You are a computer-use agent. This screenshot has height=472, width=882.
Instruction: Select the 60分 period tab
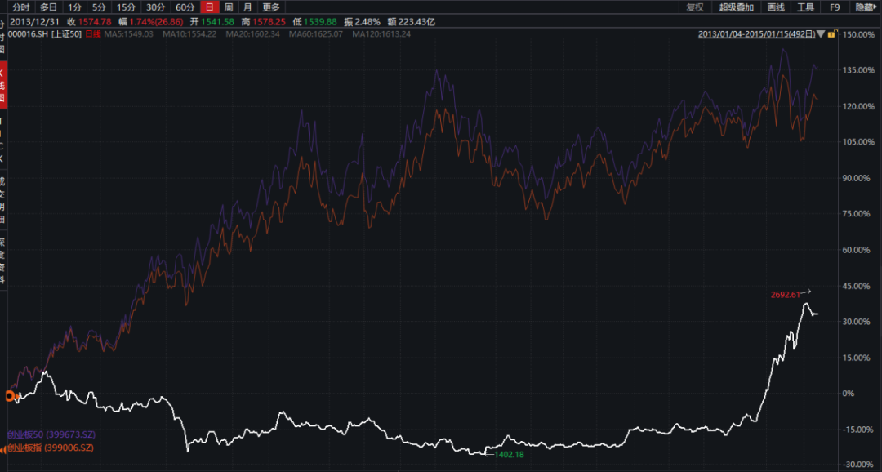coord(185,7)
